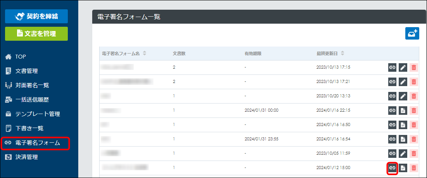View document of row updated 2024/01/12 15:00
The width and height of the screenshot is (427, 178).
click(403, 168)
